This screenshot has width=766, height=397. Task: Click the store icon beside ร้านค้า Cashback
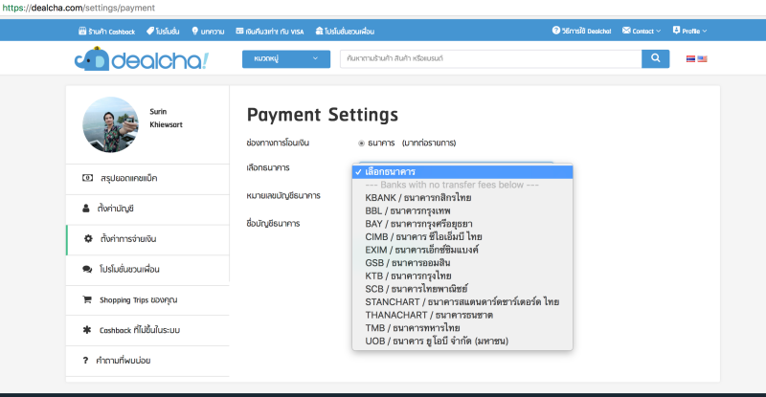point(82,31)
